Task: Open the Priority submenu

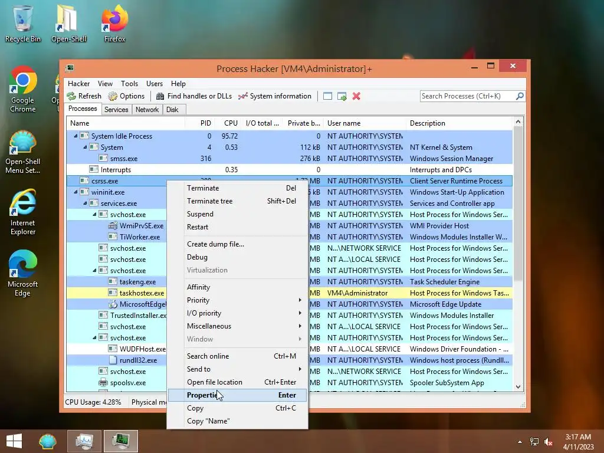Action: 237,300
